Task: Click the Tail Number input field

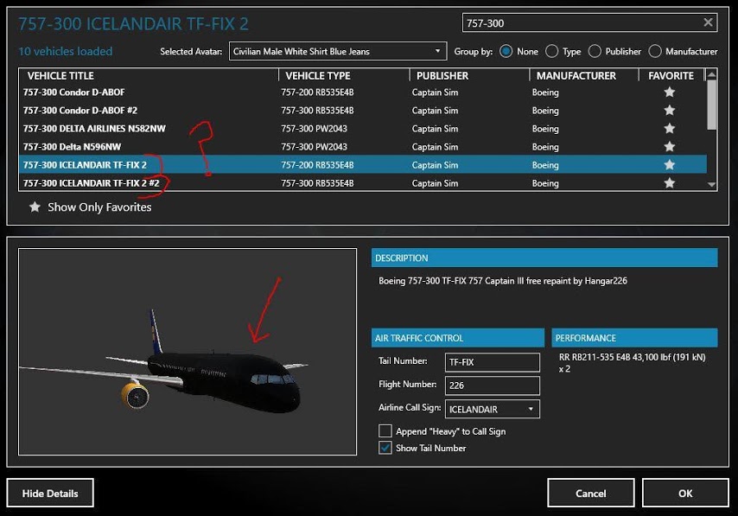Action: [492, 362]
